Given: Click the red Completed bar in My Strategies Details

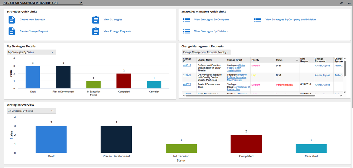Looking at the screenshot, I should (x=124, y=81).
